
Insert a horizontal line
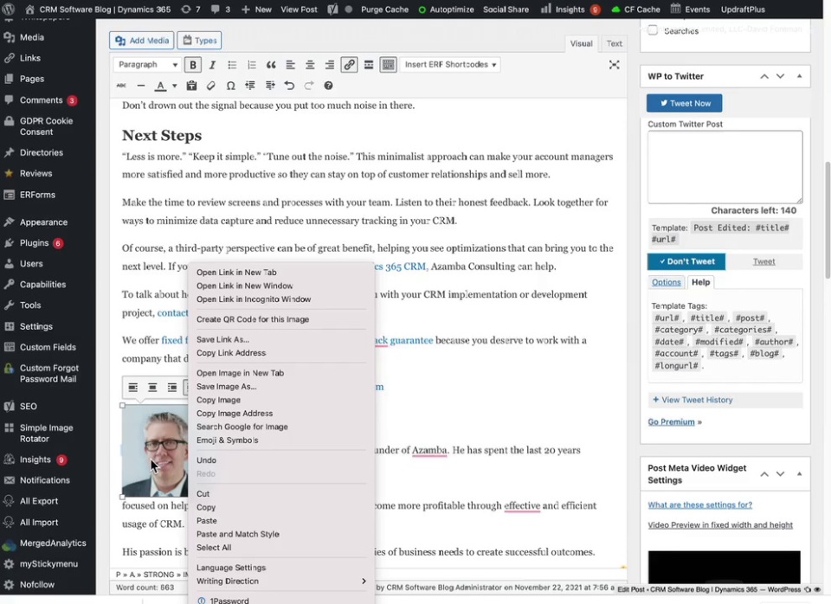[140, 86]
